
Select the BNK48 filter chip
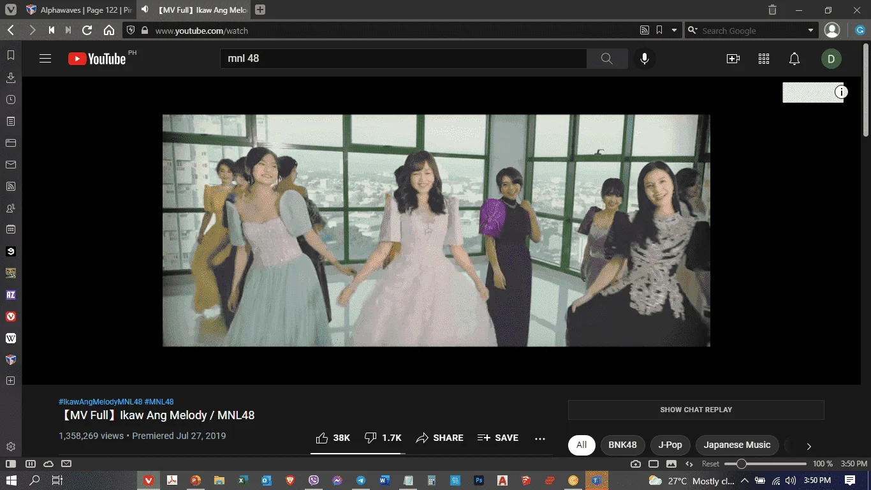pyautogui.click(x=623, y=445)
